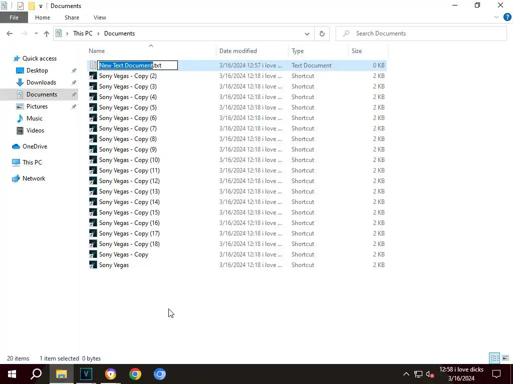
Task: Click the muted volume tray icon
Action: click(430, 374)
